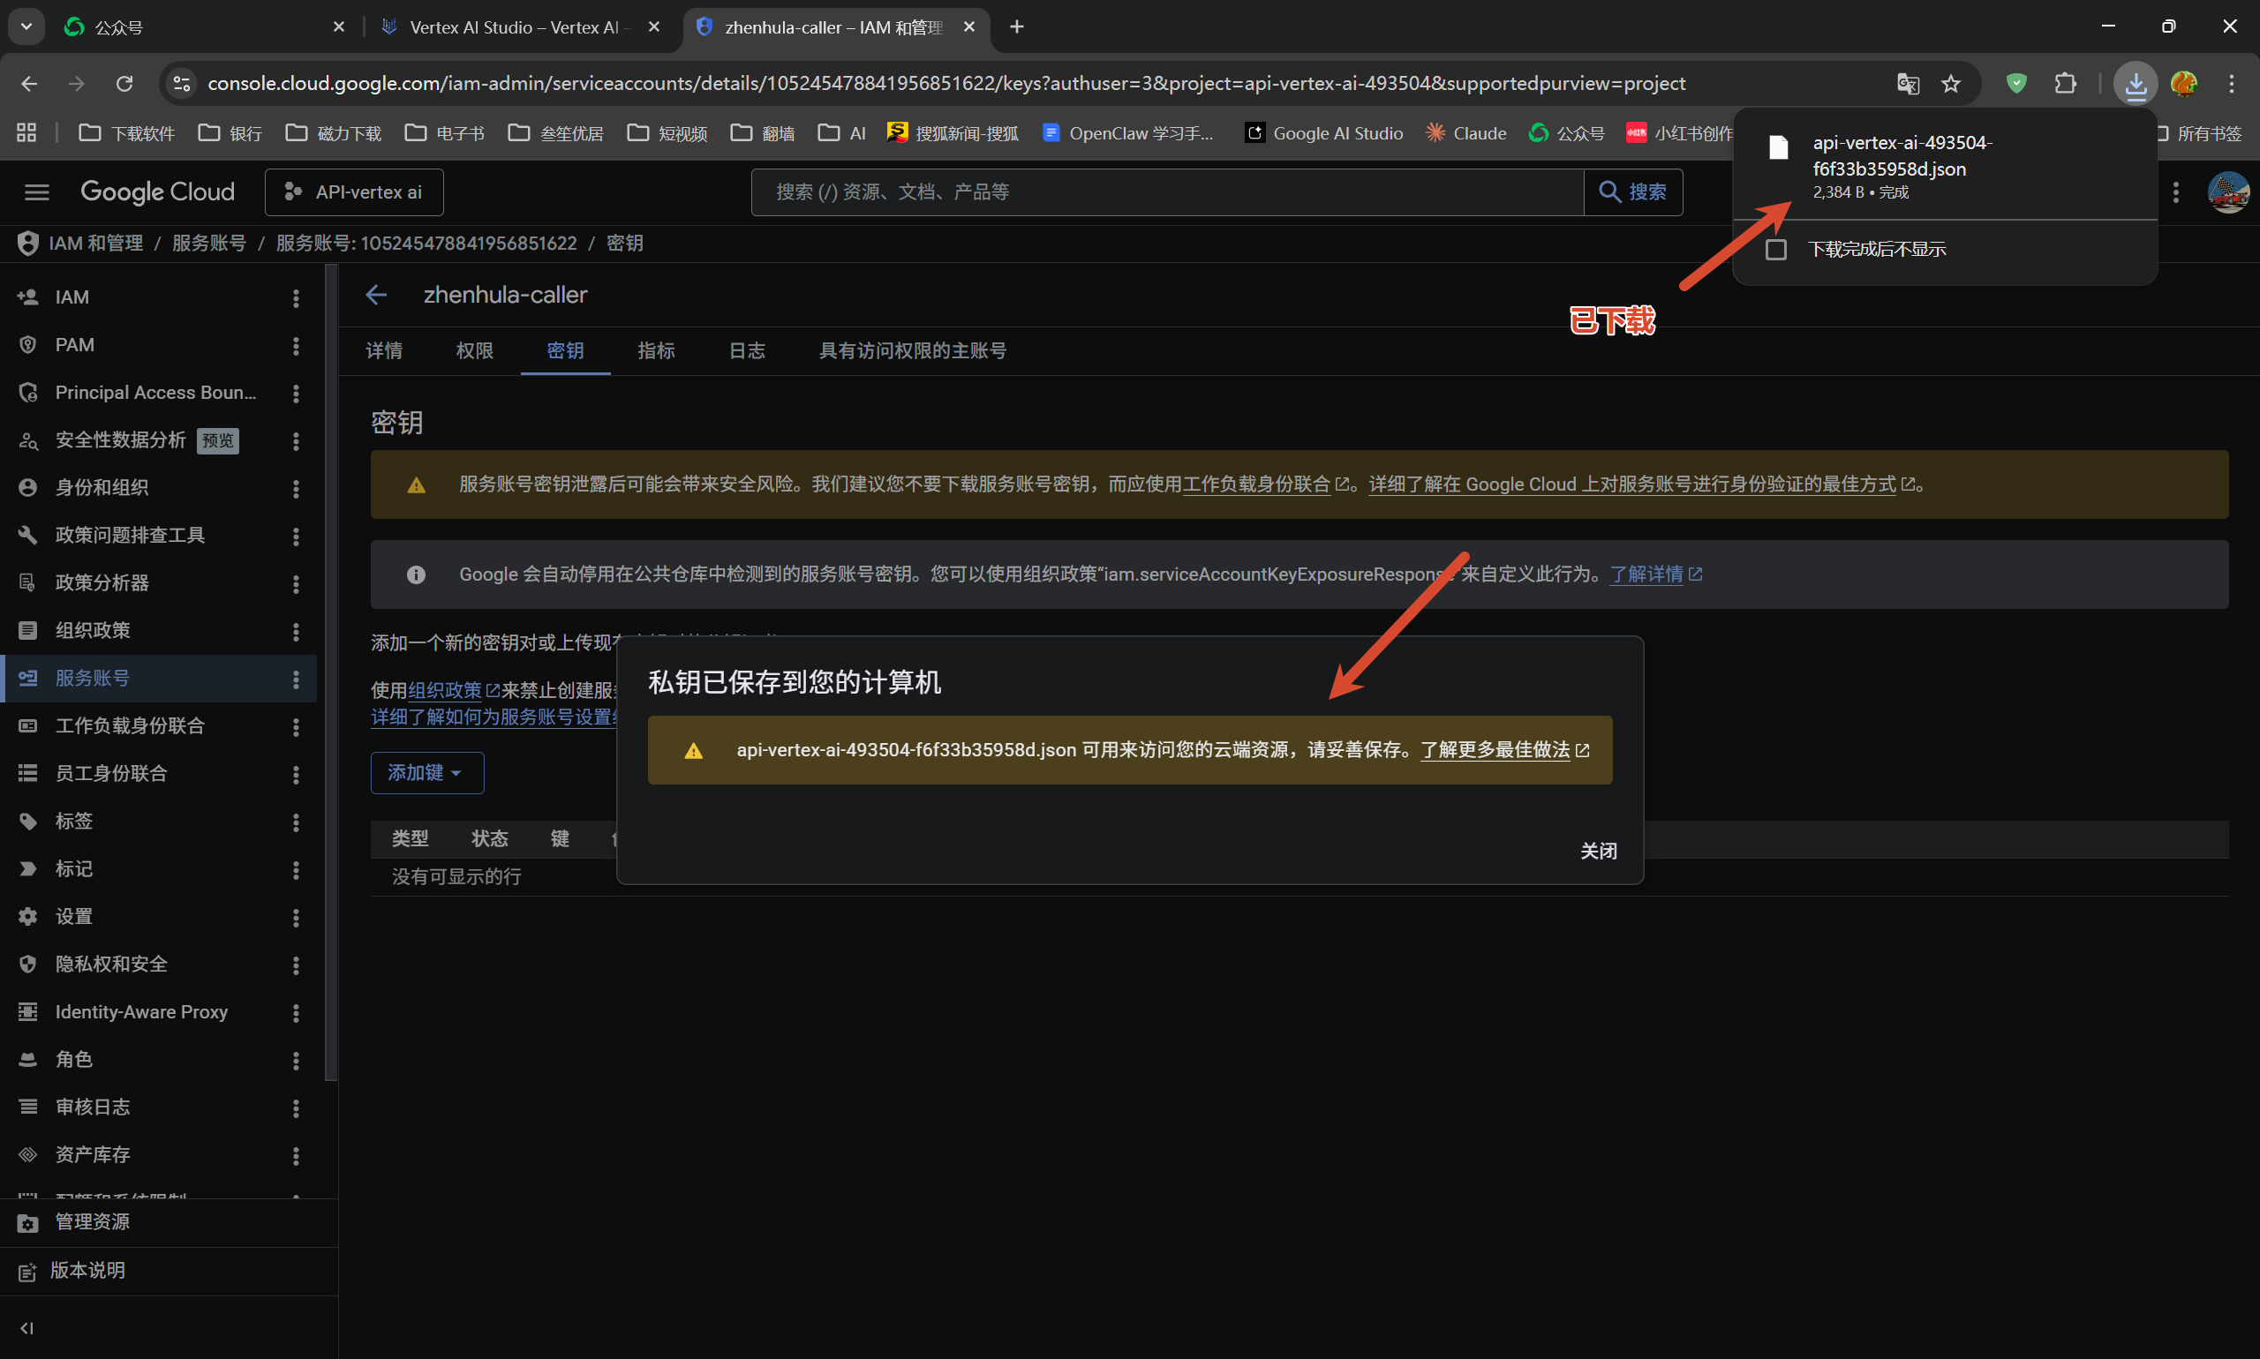The width and height of the screenshot is (2260, 1359).
Task: Click 了解更多最佳做法 link in dialog
Action: [1504, 750]
